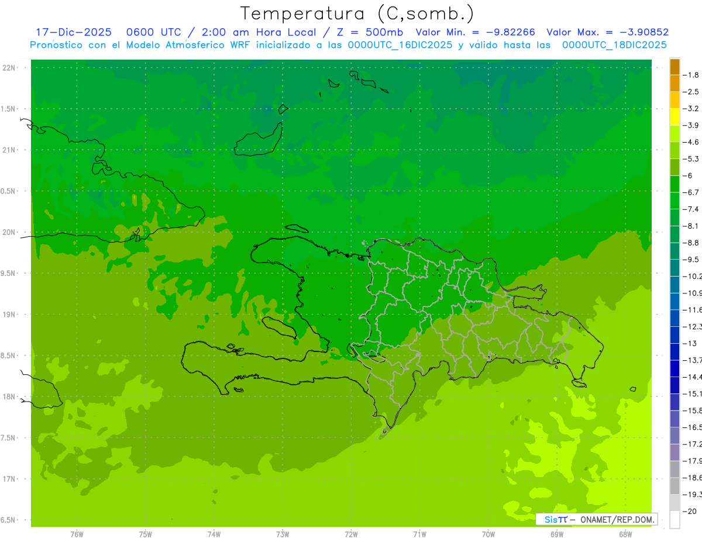The image size is (702, 542).
Task: Click the "76W" longitude label
Action: (x=77, y=534)
